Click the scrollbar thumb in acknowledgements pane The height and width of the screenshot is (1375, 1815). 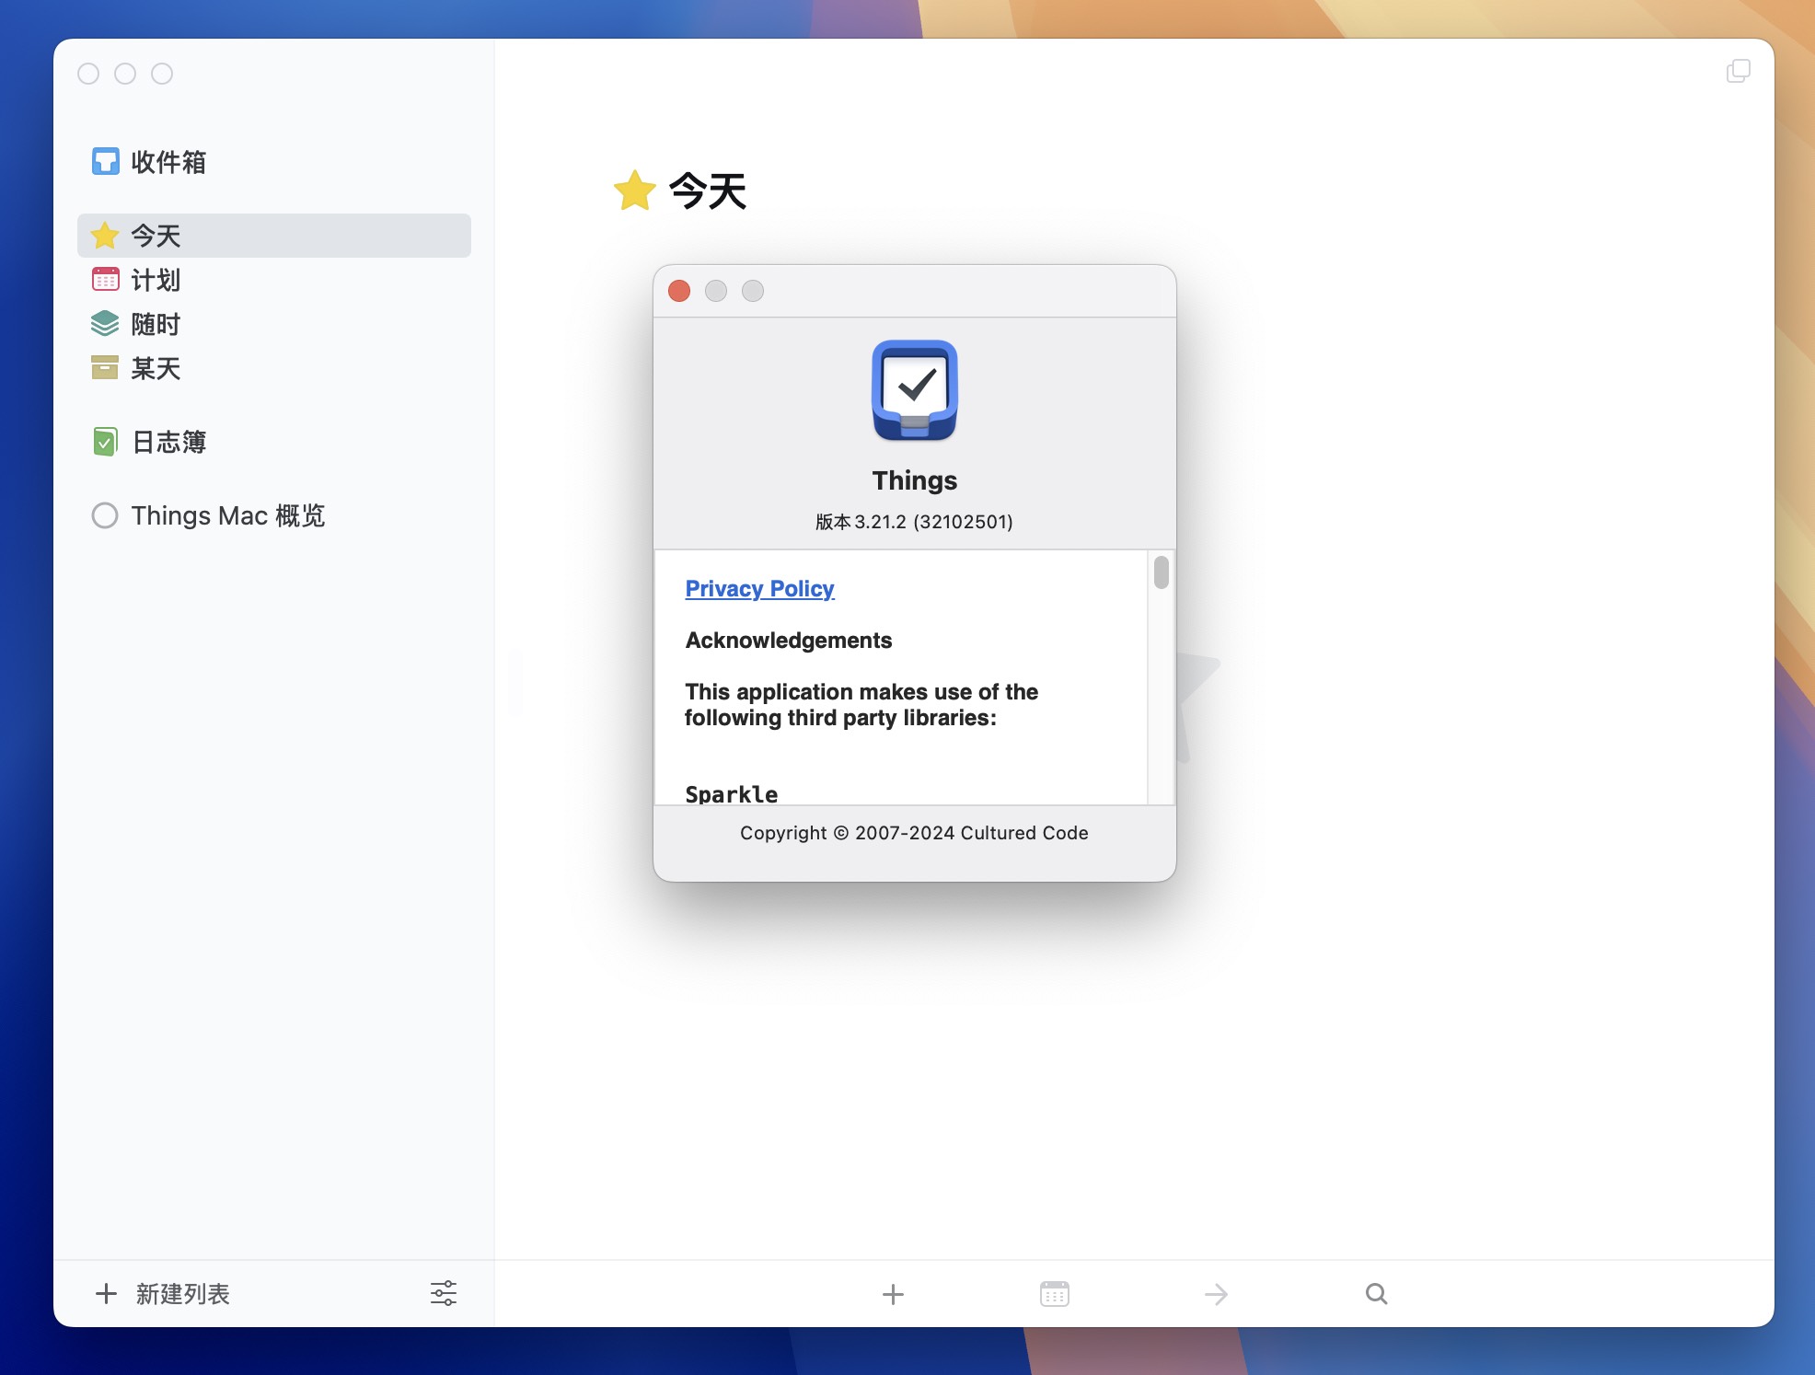1162,572
